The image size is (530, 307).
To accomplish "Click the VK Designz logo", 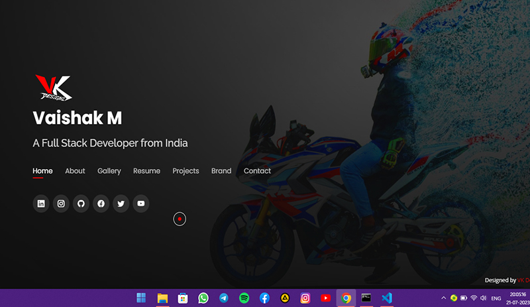I will (x=53, y=88).
